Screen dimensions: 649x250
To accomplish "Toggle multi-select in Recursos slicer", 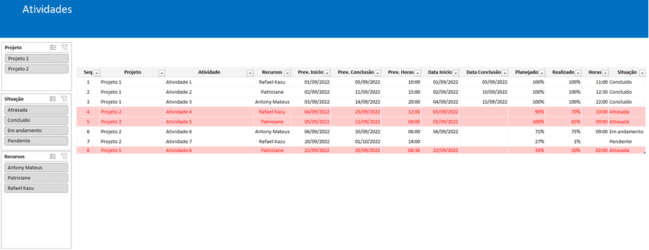I will (52, 156).
